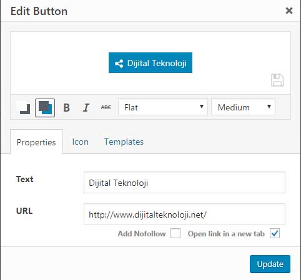Image resolution: width=301 pixels, height=280 pixels.
Task: Toggle italic text formatting
Action: tap(86, 108)
